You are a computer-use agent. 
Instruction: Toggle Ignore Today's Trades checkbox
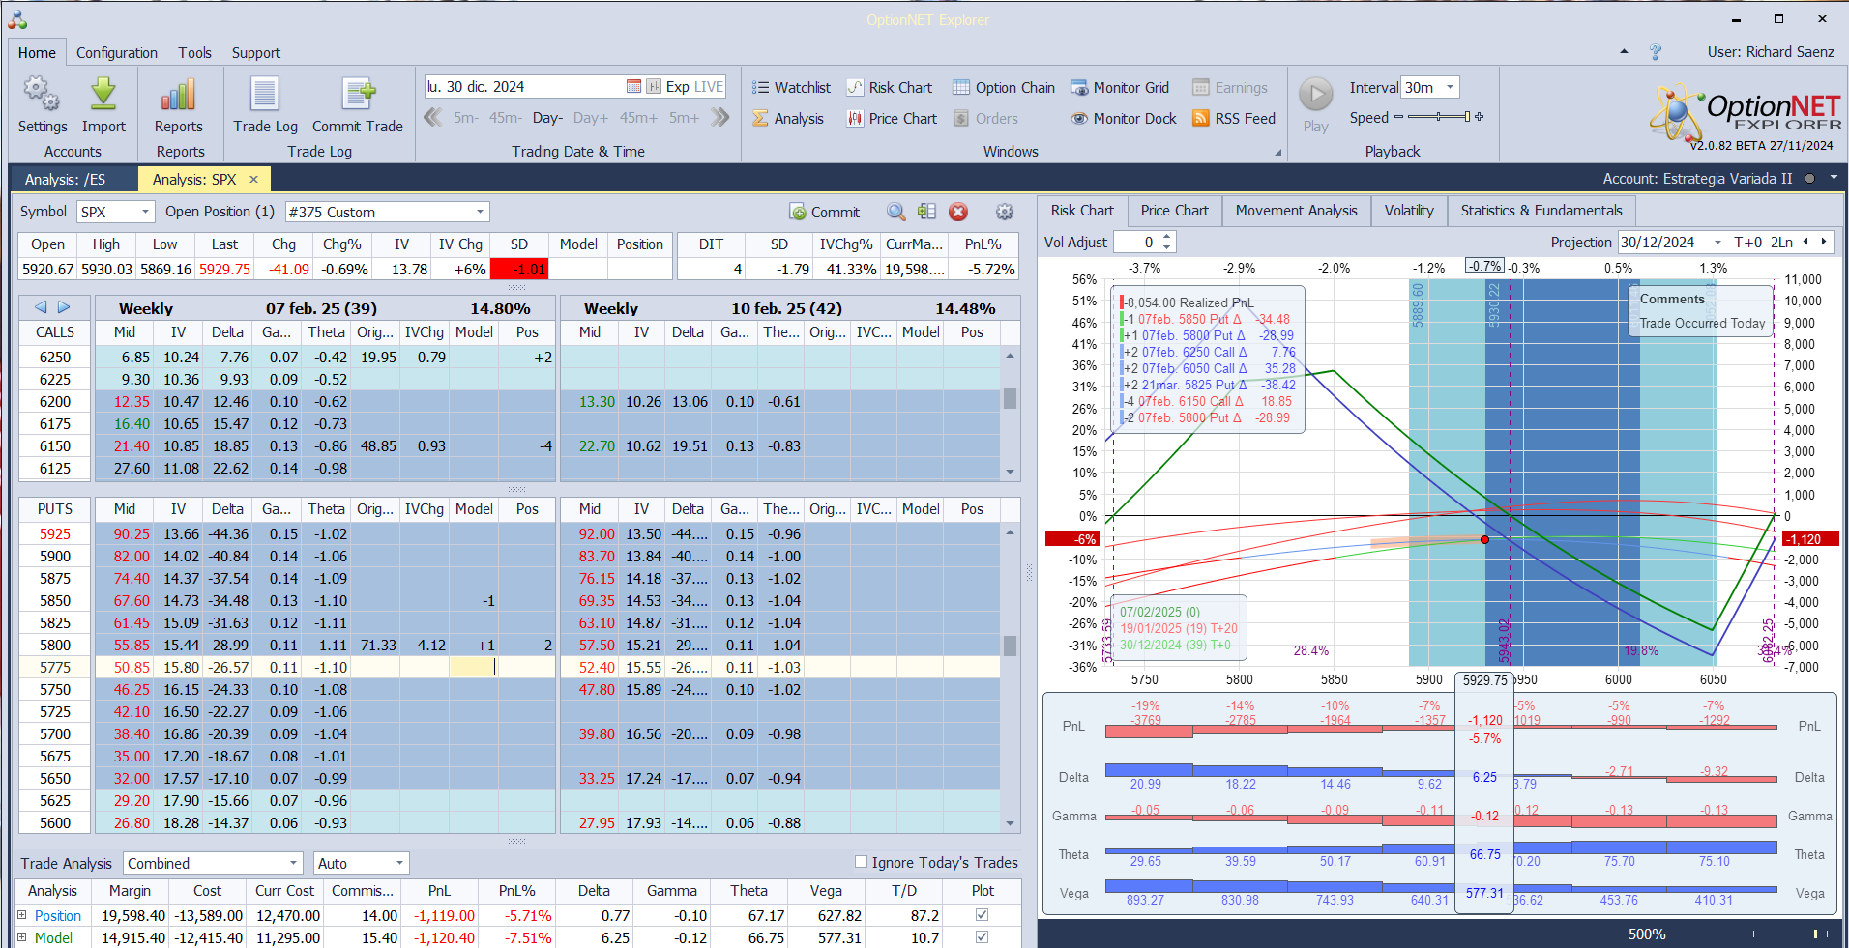(861, 862)
